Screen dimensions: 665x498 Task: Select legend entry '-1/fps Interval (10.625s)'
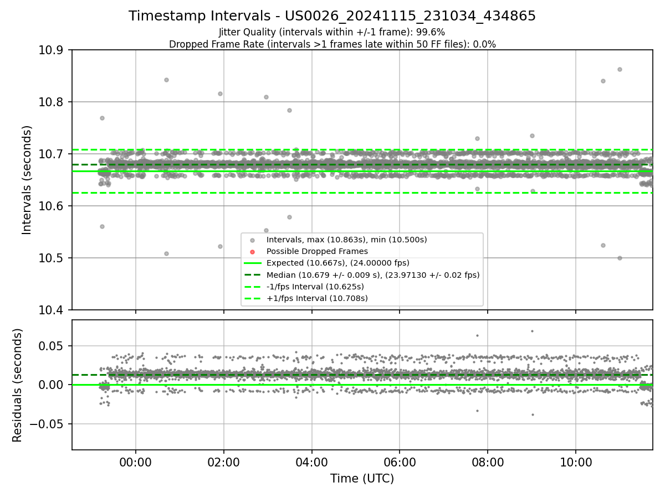coord(315,287)
